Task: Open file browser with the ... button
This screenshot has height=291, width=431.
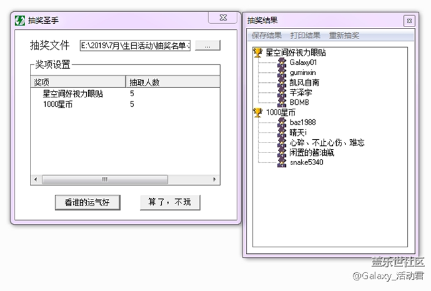Action: coord(208,45)
